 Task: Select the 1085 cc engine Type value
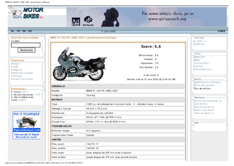(x=125, y=104)
